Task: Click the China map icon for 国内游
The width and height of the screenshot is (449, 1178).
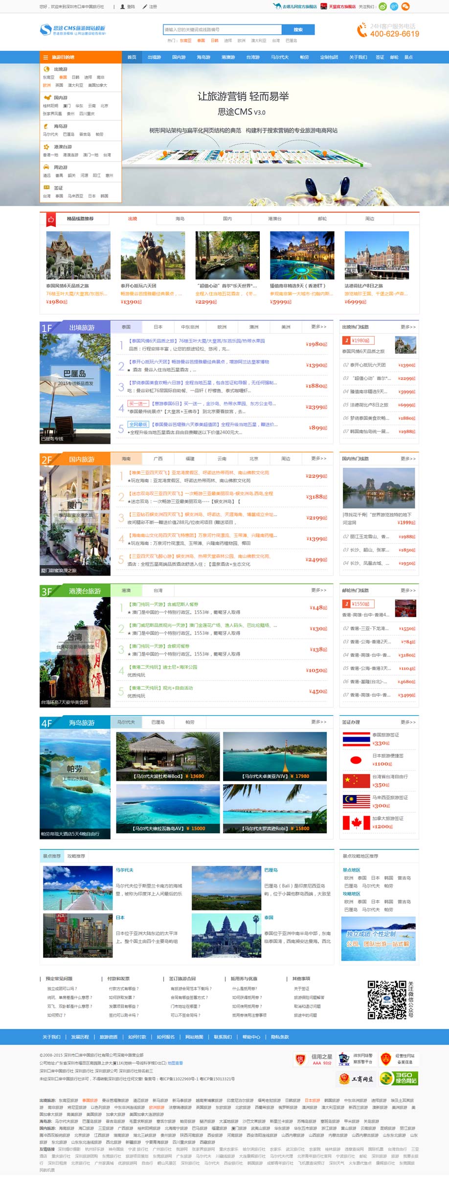Action: [x=47, y=97]
